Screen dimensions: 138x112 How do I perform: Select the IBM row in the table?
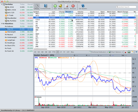click(x=85, y=30)
